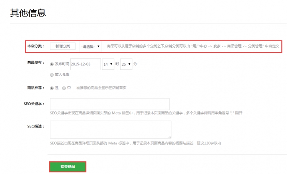This screenshot has height=174, width=287.
Task: Click the 新增分类 button
Action: [63, 46]
